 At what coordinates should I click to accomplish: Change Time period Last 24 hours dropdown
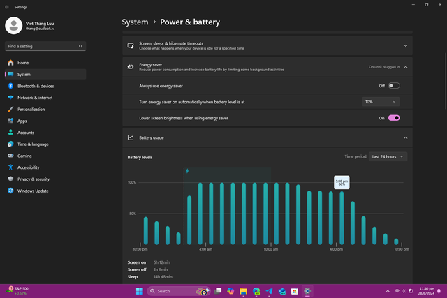point(388,157)
